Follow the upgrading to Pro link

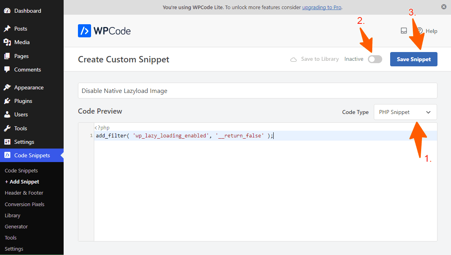321,7
